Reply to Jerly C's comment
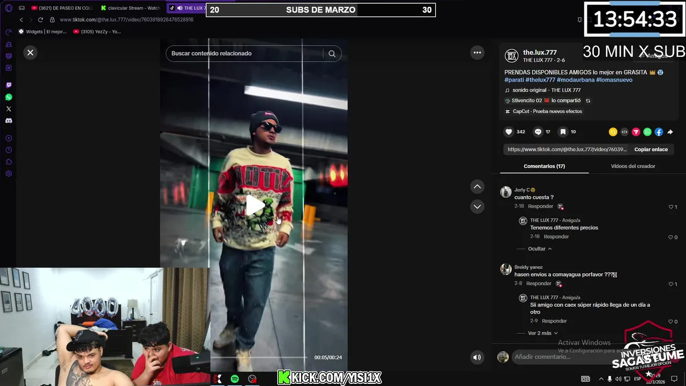The width and height of the screenshot is (686, 386). tap(540, 206)
